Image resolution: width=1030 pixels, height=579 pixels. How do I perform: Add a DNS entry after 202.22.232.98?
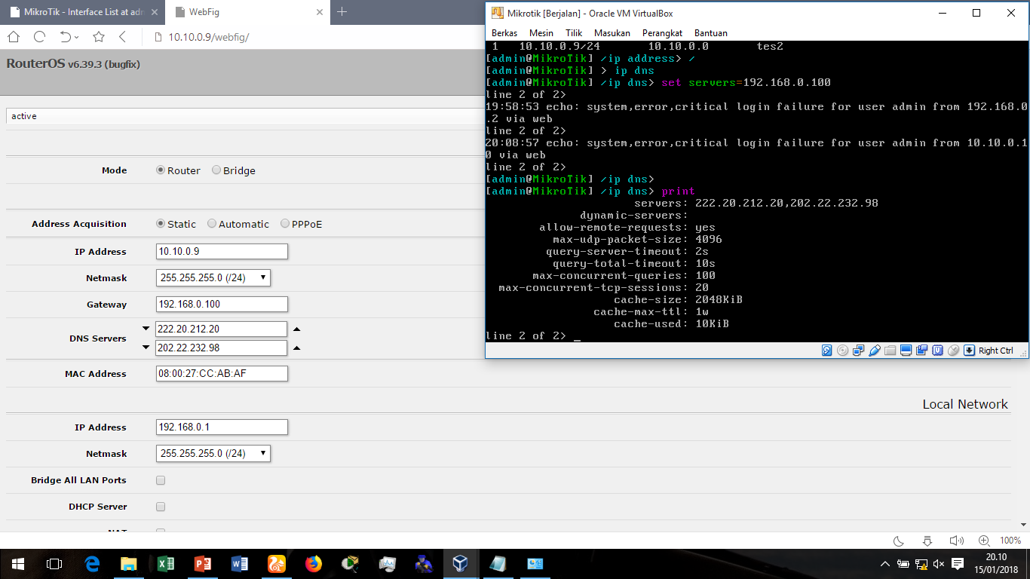(296, 348)
